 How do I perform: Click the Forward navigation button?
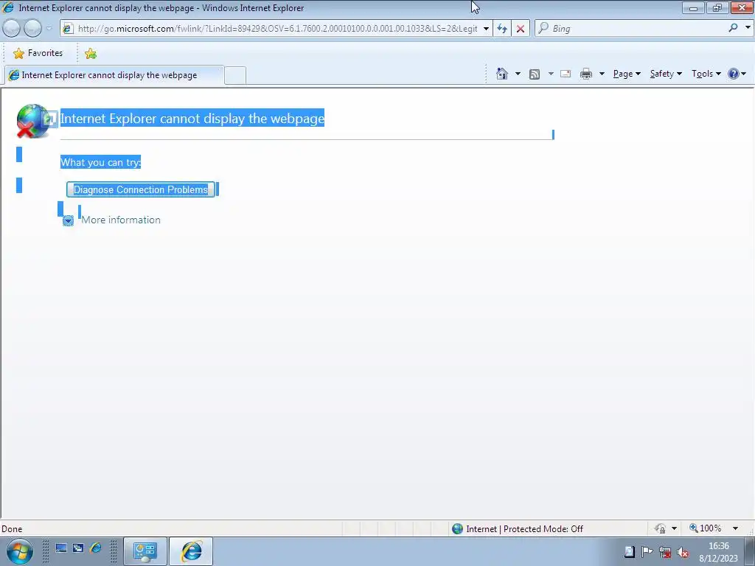coord(32,29)
